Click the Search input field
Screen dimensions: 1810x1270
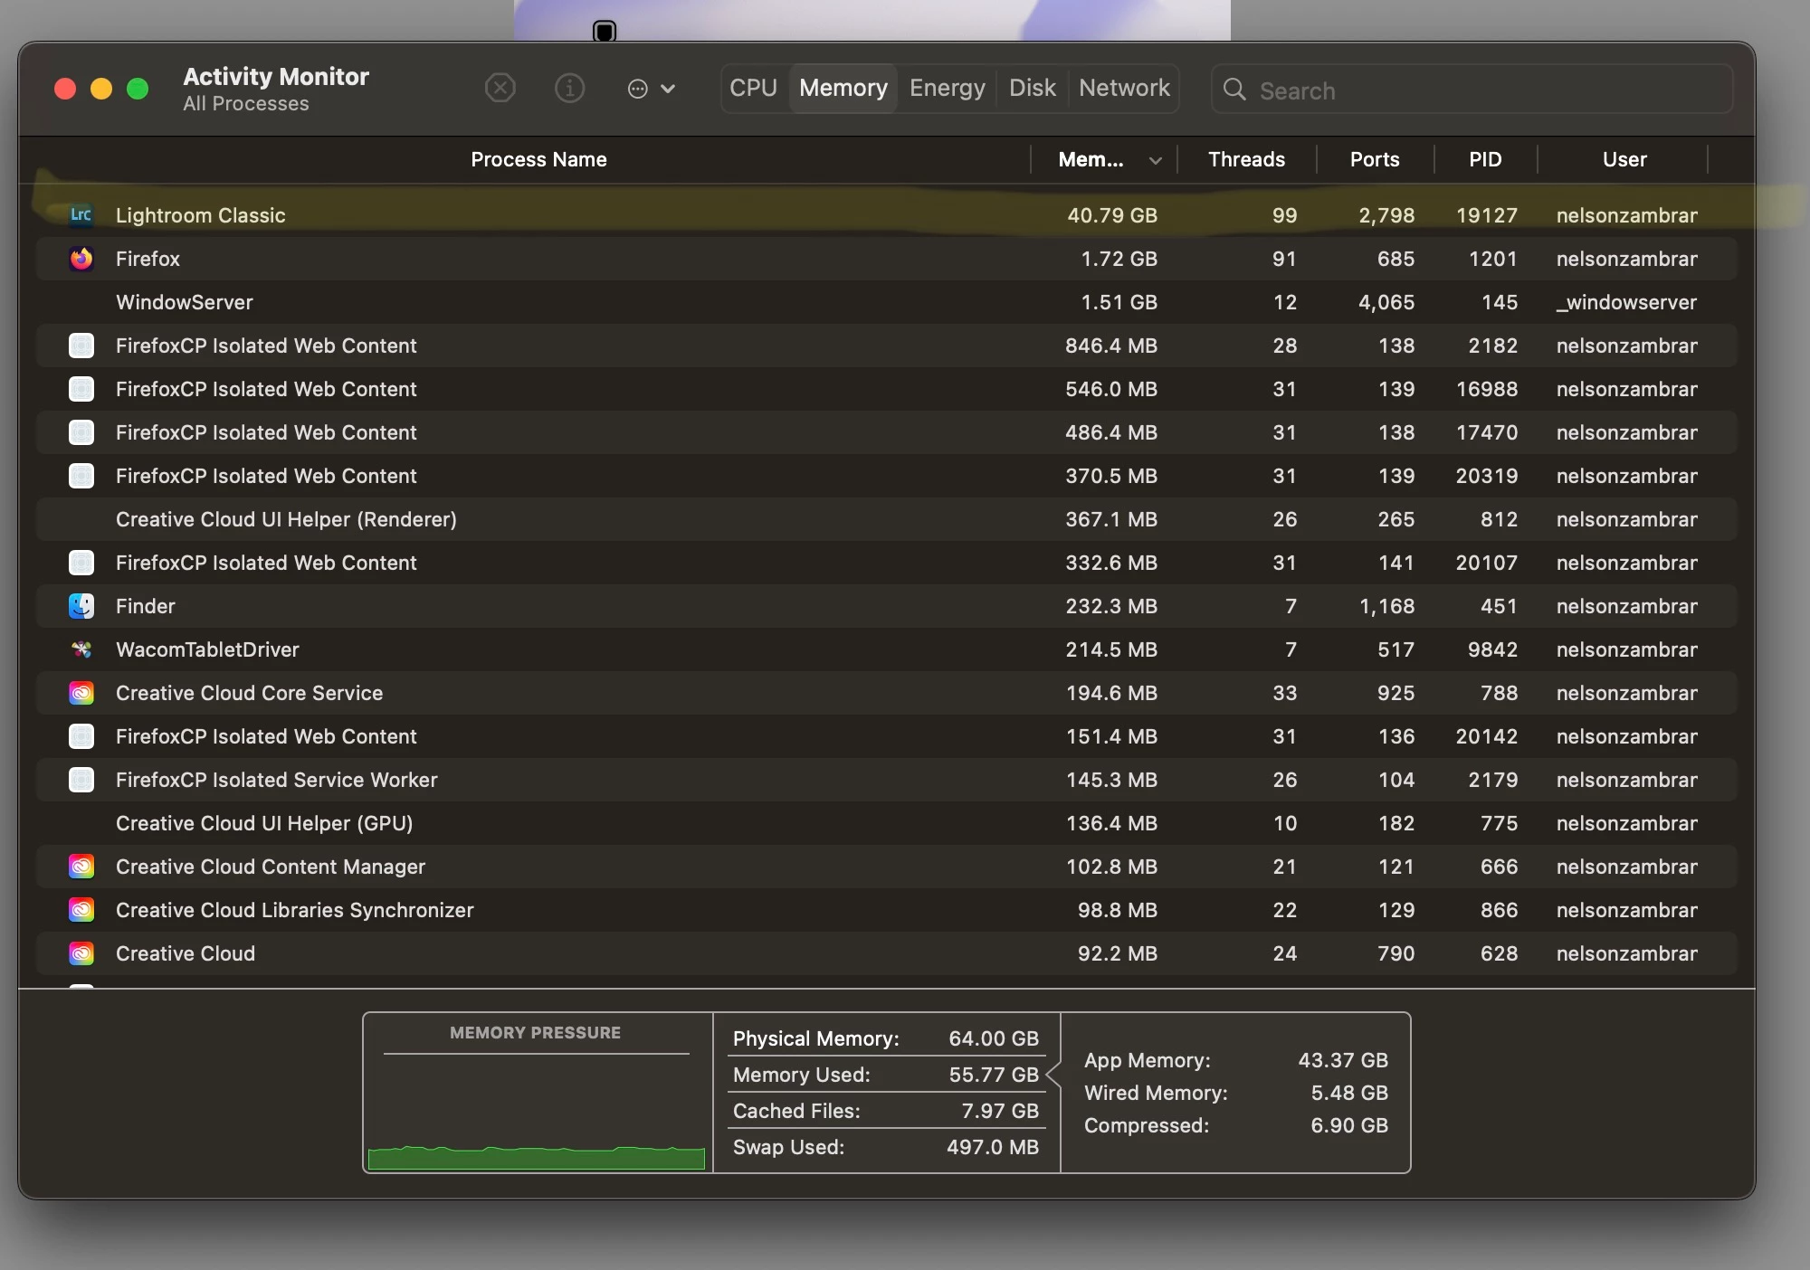[x=1484, y=90]
